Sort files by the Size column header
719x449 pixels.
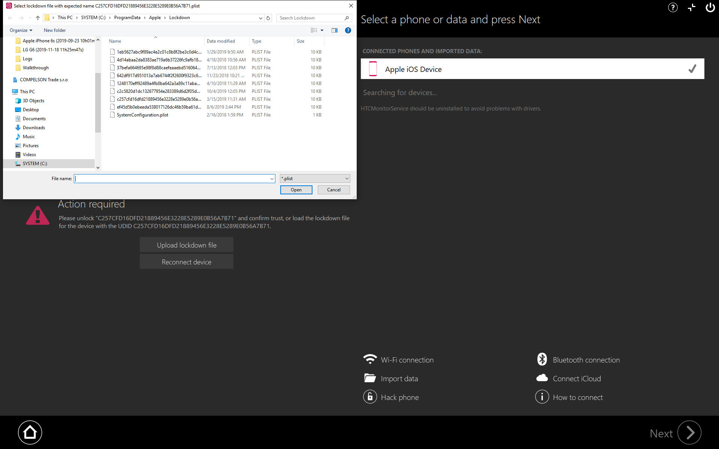coord(309,41)
